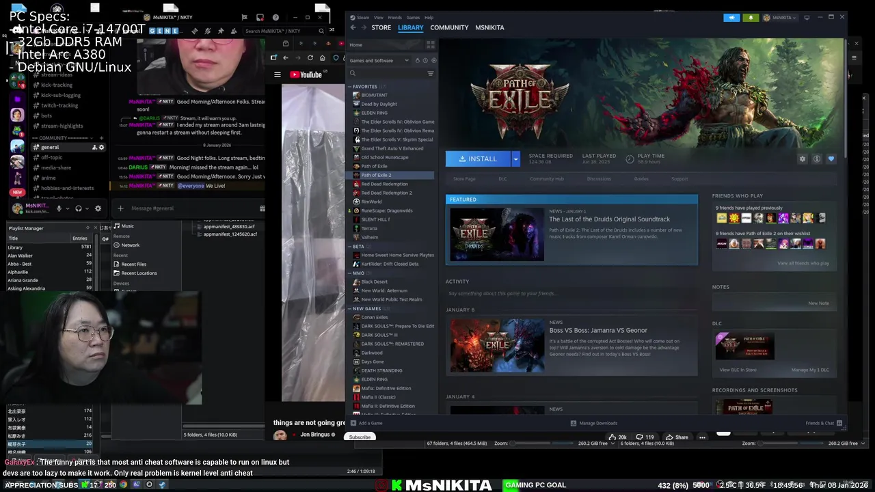Open Manage Downloads in Steam bottom bar

pos(594,423)
